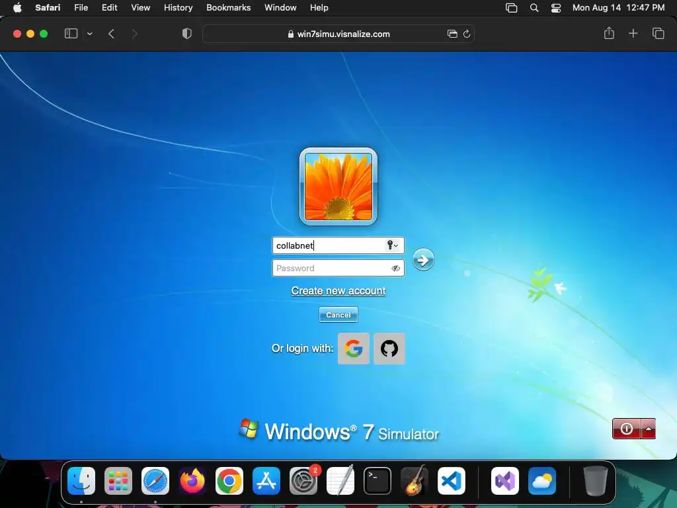The width and height of the screenshot is (677, 508).
Task: Click the Cancel button
Action: click(x=338, y=315)
